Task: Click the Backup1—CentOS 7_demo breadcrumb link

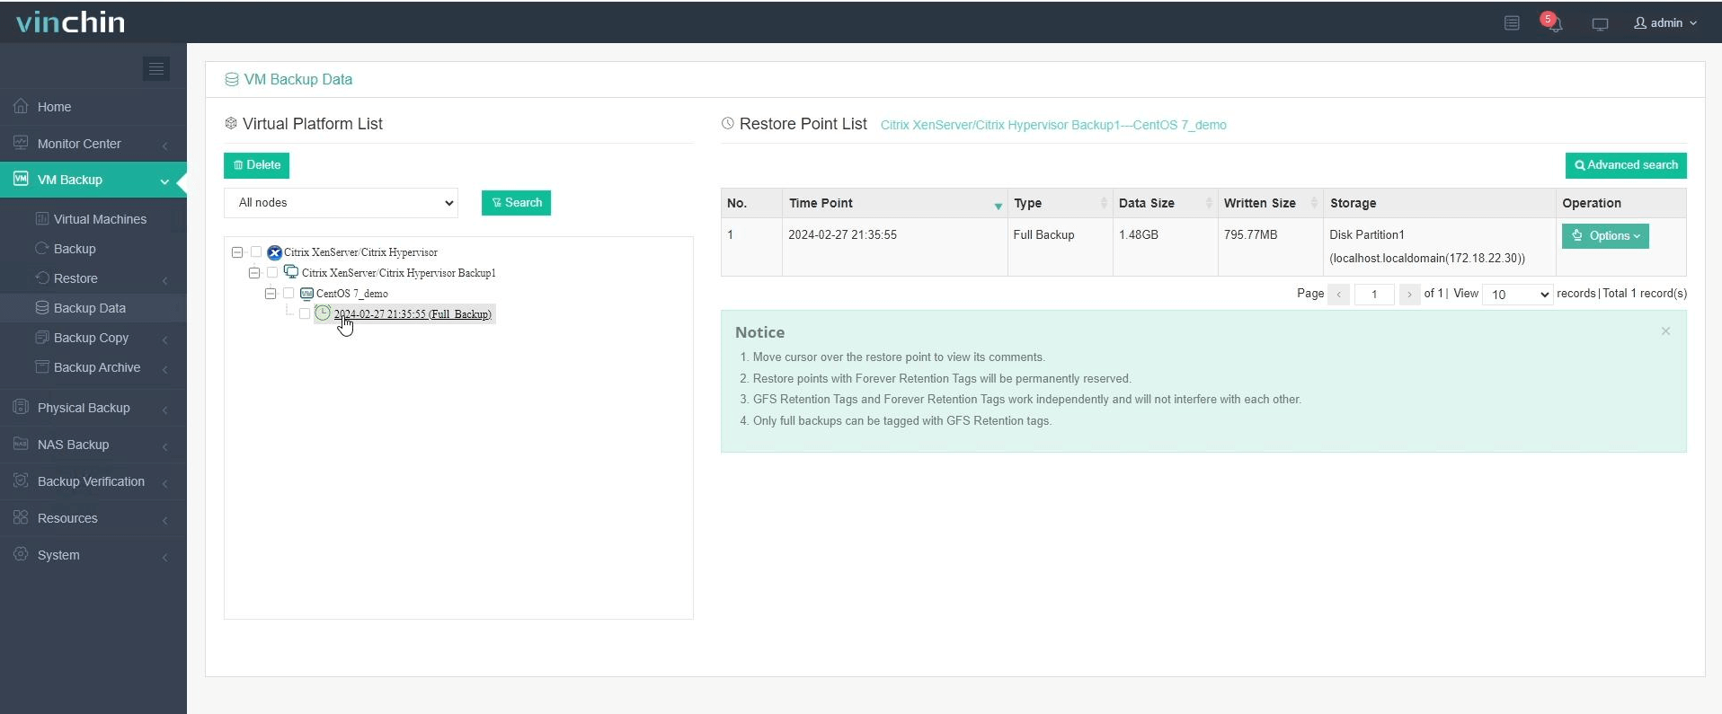Action: (1053, 125)
